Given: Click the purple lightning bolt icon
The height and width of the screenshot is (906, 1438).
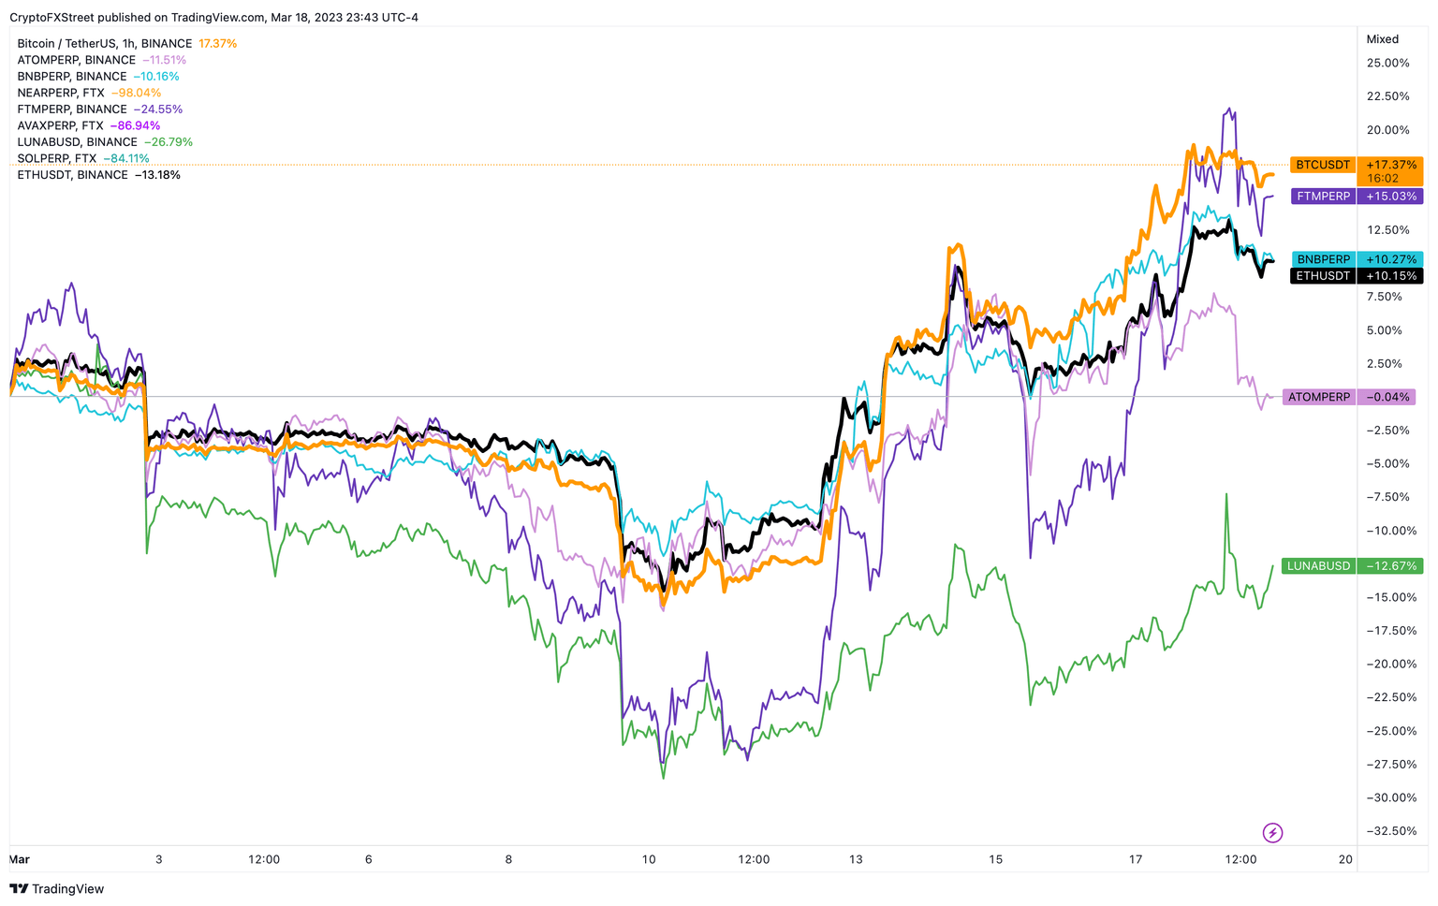Looking at the screenshot, I should pyautogui.click(x=1274, y=832).
